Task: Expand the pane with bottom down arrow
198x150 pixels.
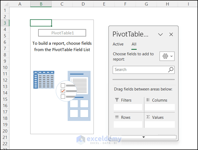Action: [x=143, y=137]
